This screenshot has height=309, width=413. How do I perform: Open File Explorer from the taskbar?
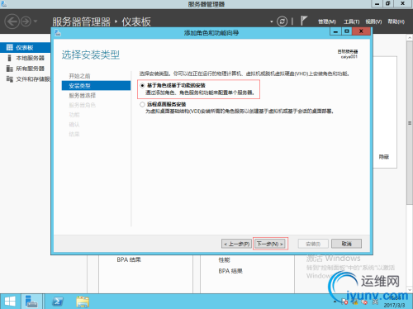coord(83,302)
